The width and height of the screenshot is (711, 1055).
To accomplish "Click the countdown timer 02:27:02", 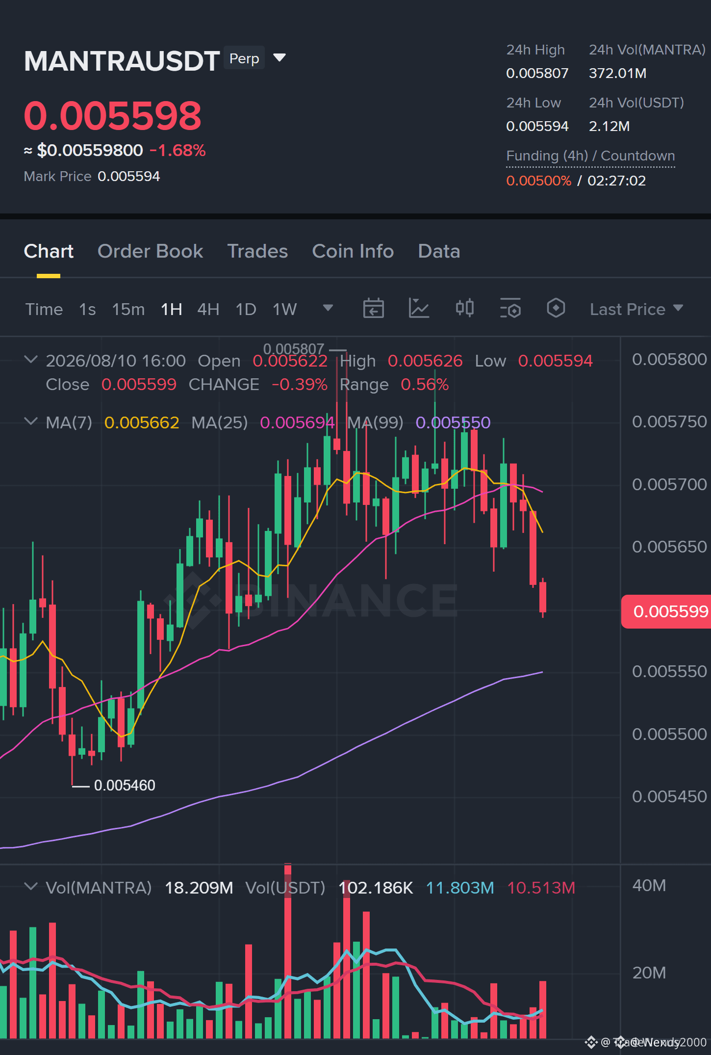I will tap(616, 181).
